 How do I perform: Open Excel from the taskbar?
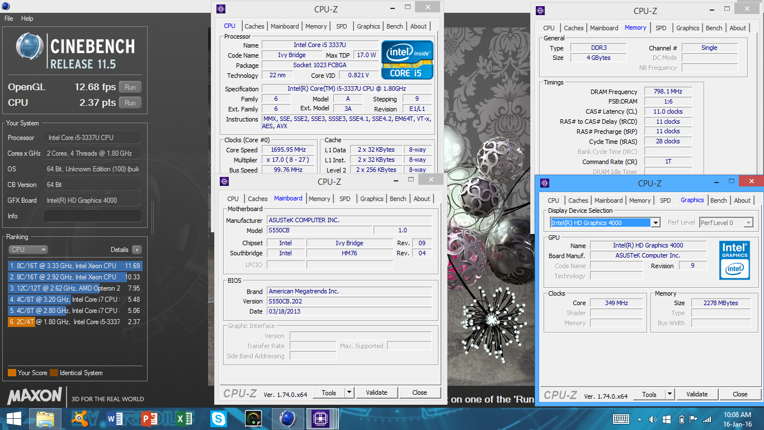click(x=183, y=419)
